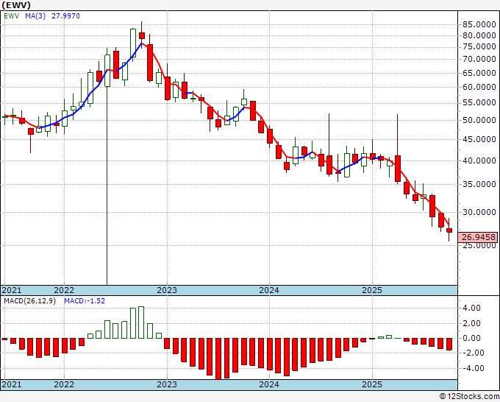
Task: Click the 50.0000 price axis label
Action: pos(478,120)
